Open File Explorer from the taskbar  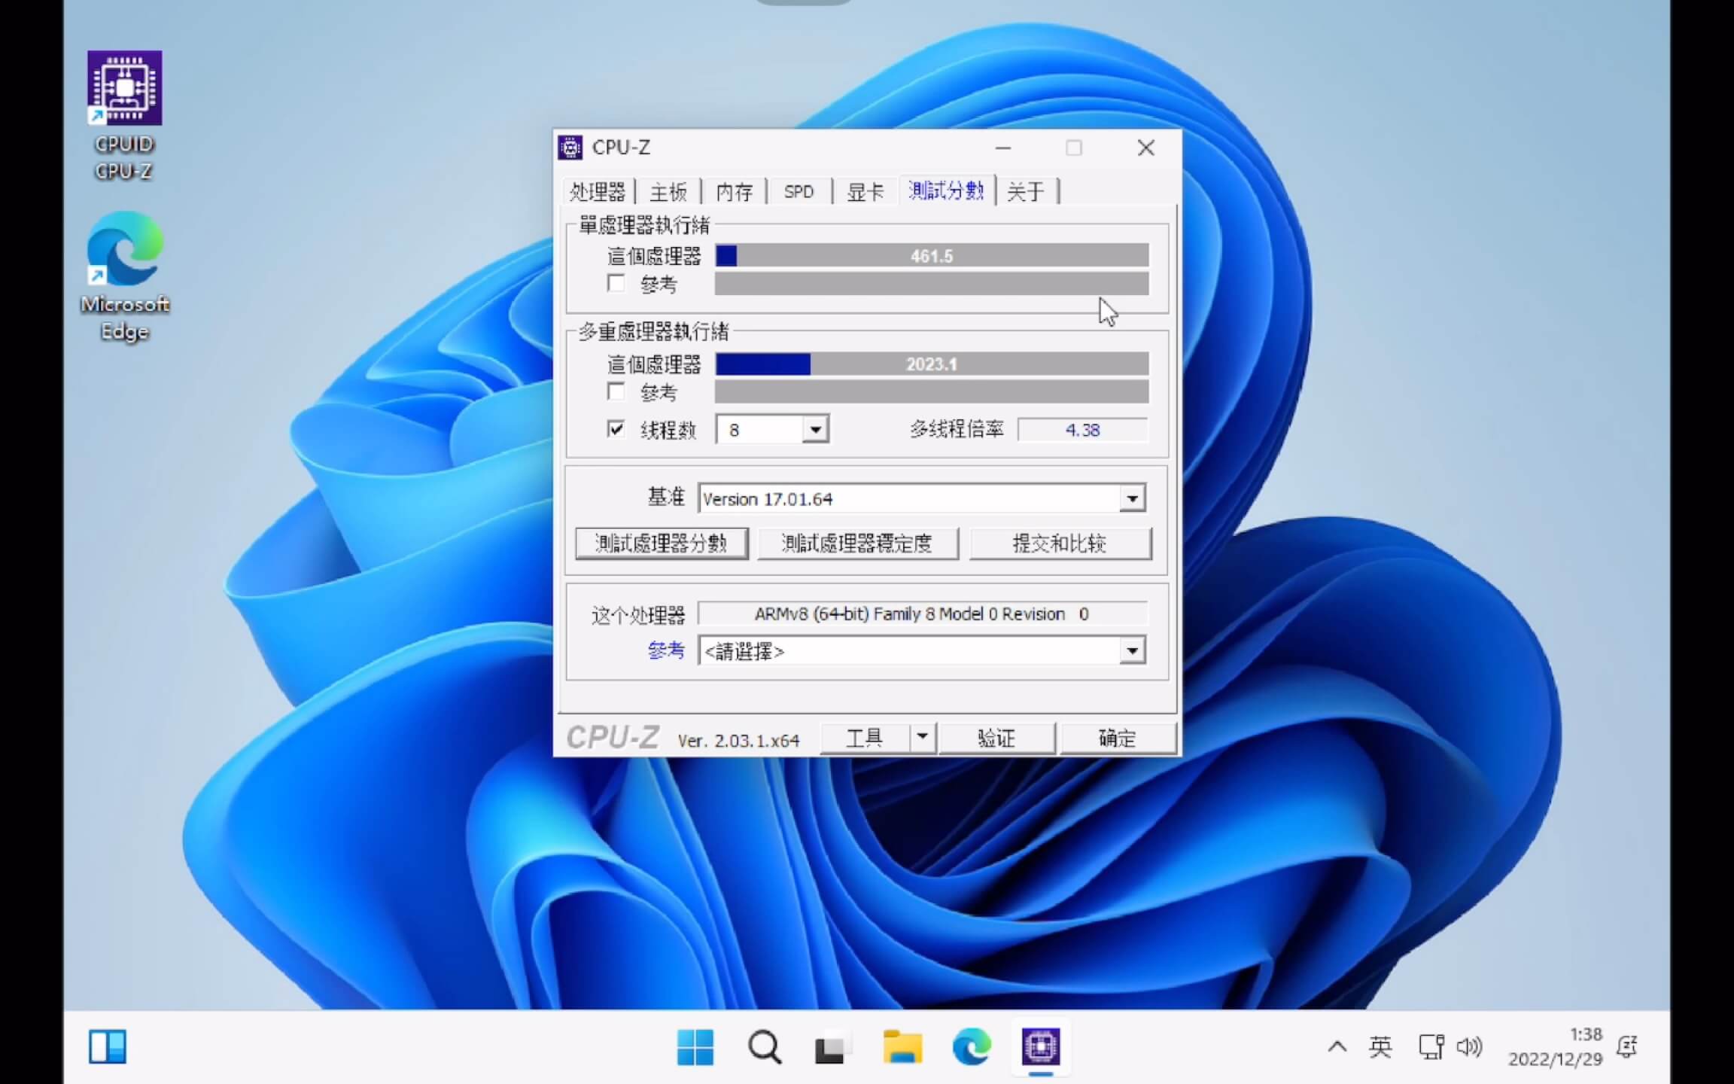click(x=902, y=1047)
